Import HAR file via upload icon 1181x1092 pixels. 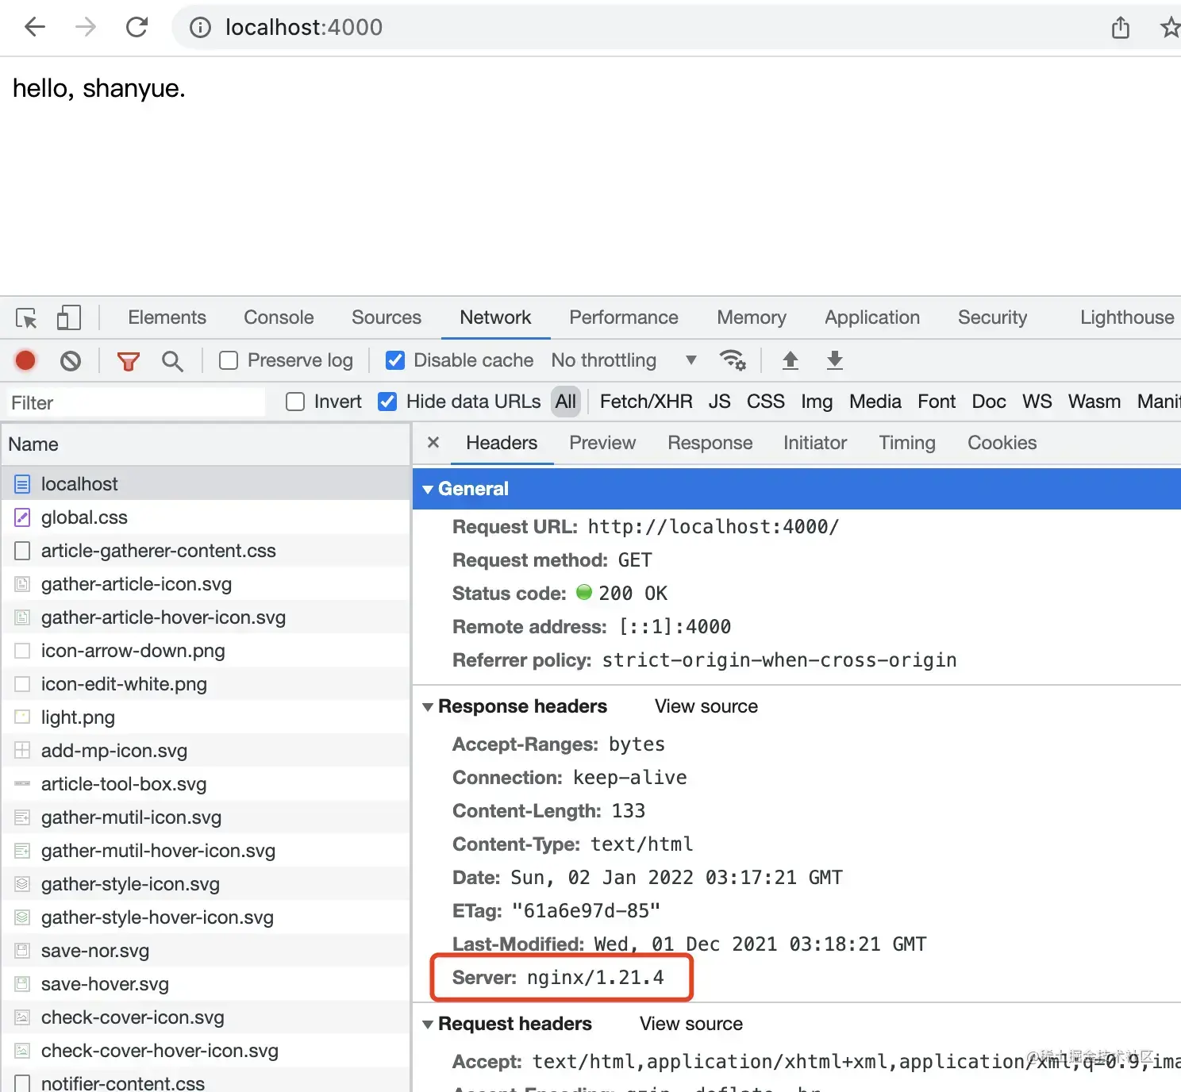pyautogui.click(x=791, y=360)
